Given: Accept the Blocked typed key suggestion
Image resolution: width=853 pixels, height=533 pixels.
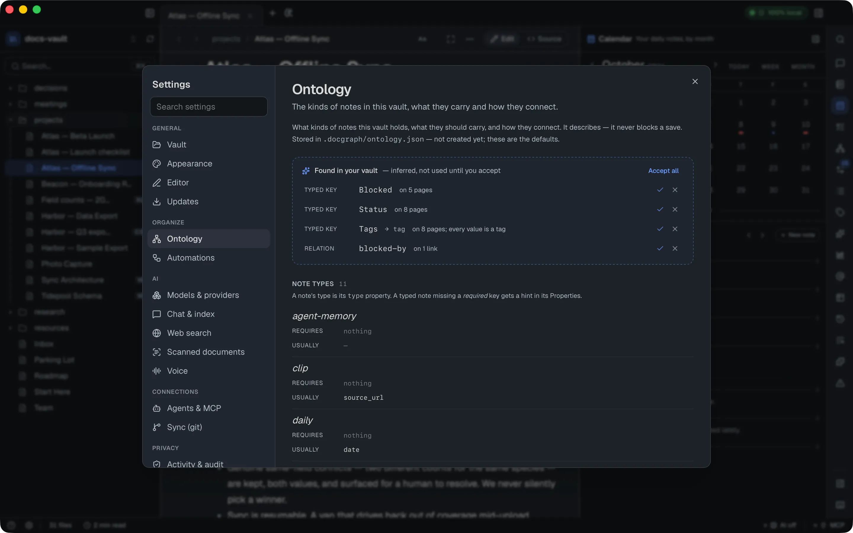Looking at the screenshot, I should pos(660,190).
